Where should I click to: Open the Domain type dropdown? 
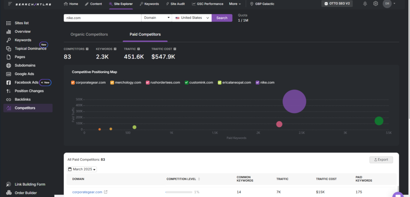point(157,18)
